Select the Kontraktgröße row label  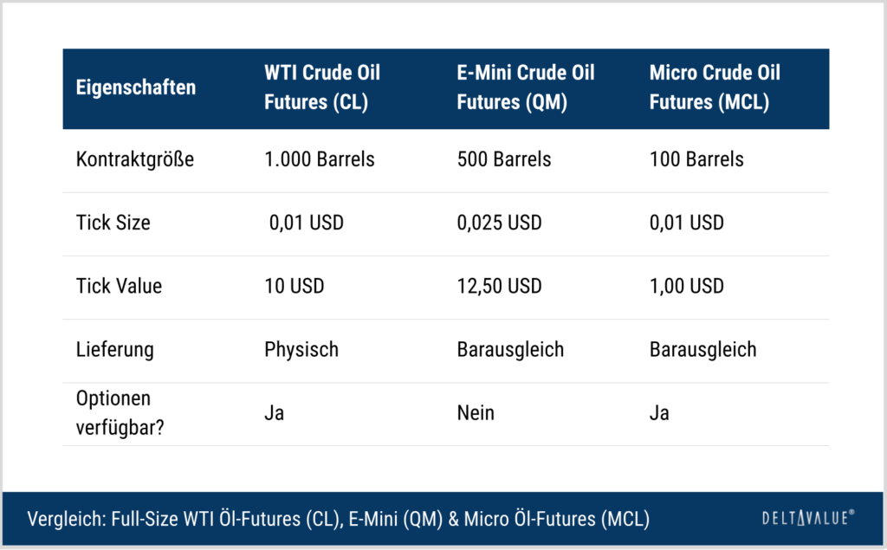click(134, 159)
